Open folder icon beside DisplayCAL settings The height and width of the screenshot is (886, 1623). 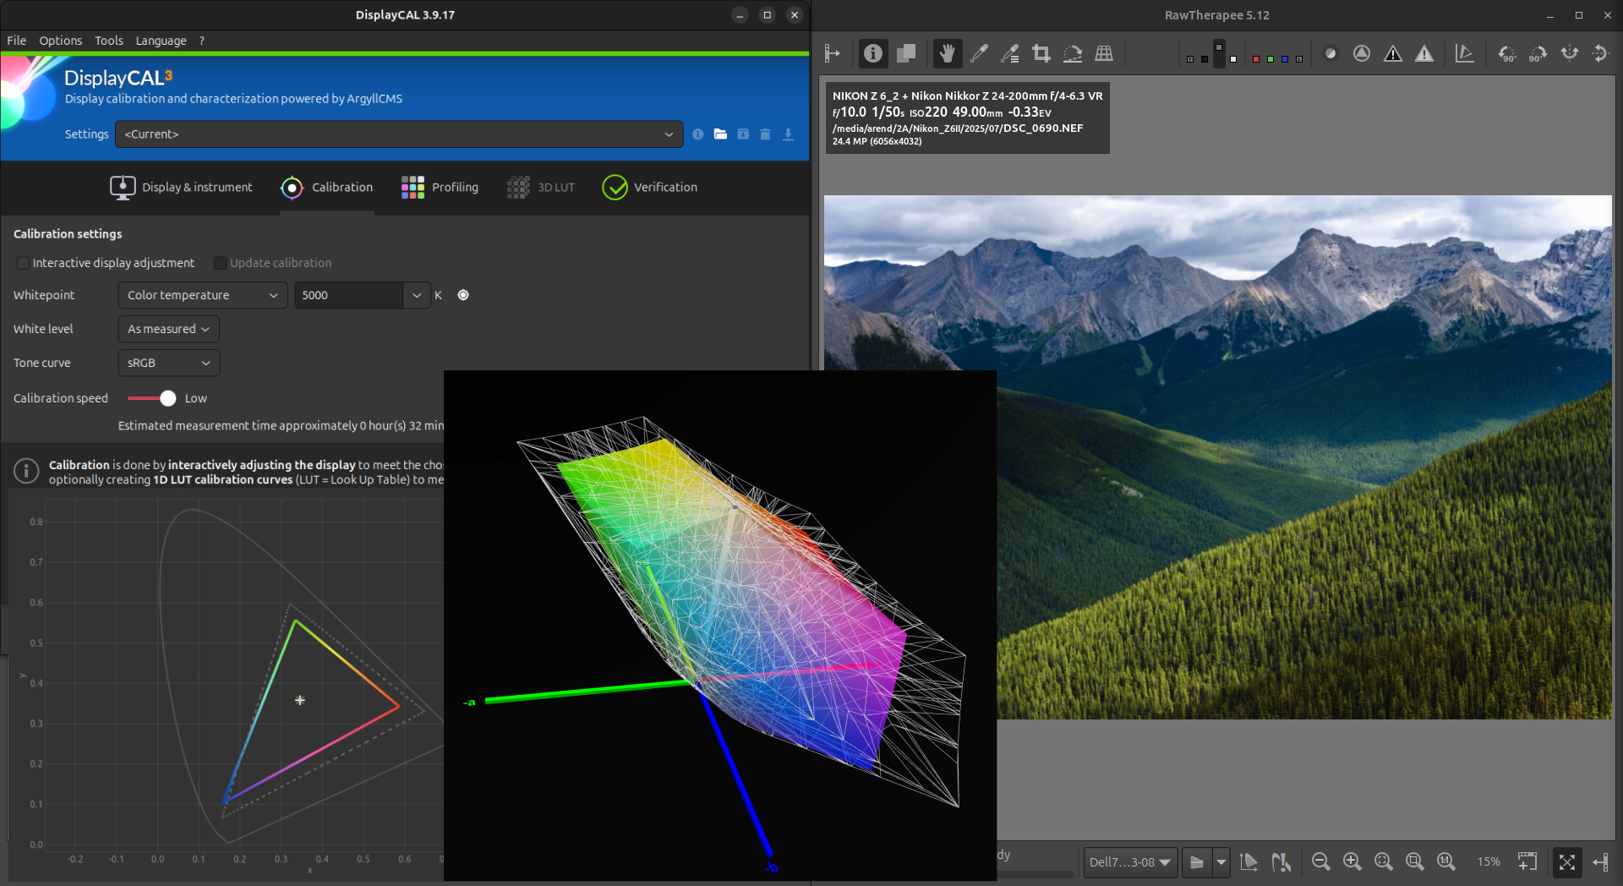720,134
